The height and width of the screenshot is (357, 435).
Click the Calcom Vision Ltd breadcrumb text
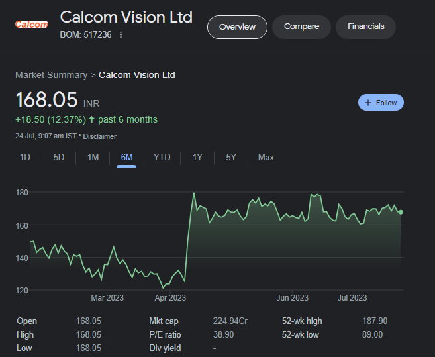(137, 75)
